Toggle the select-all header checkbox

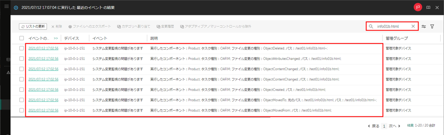(21, 38)
